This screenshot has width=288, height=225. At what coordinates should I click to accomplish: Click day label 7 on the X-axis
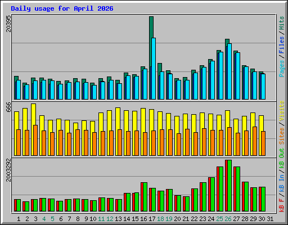[x=69, y=219]
